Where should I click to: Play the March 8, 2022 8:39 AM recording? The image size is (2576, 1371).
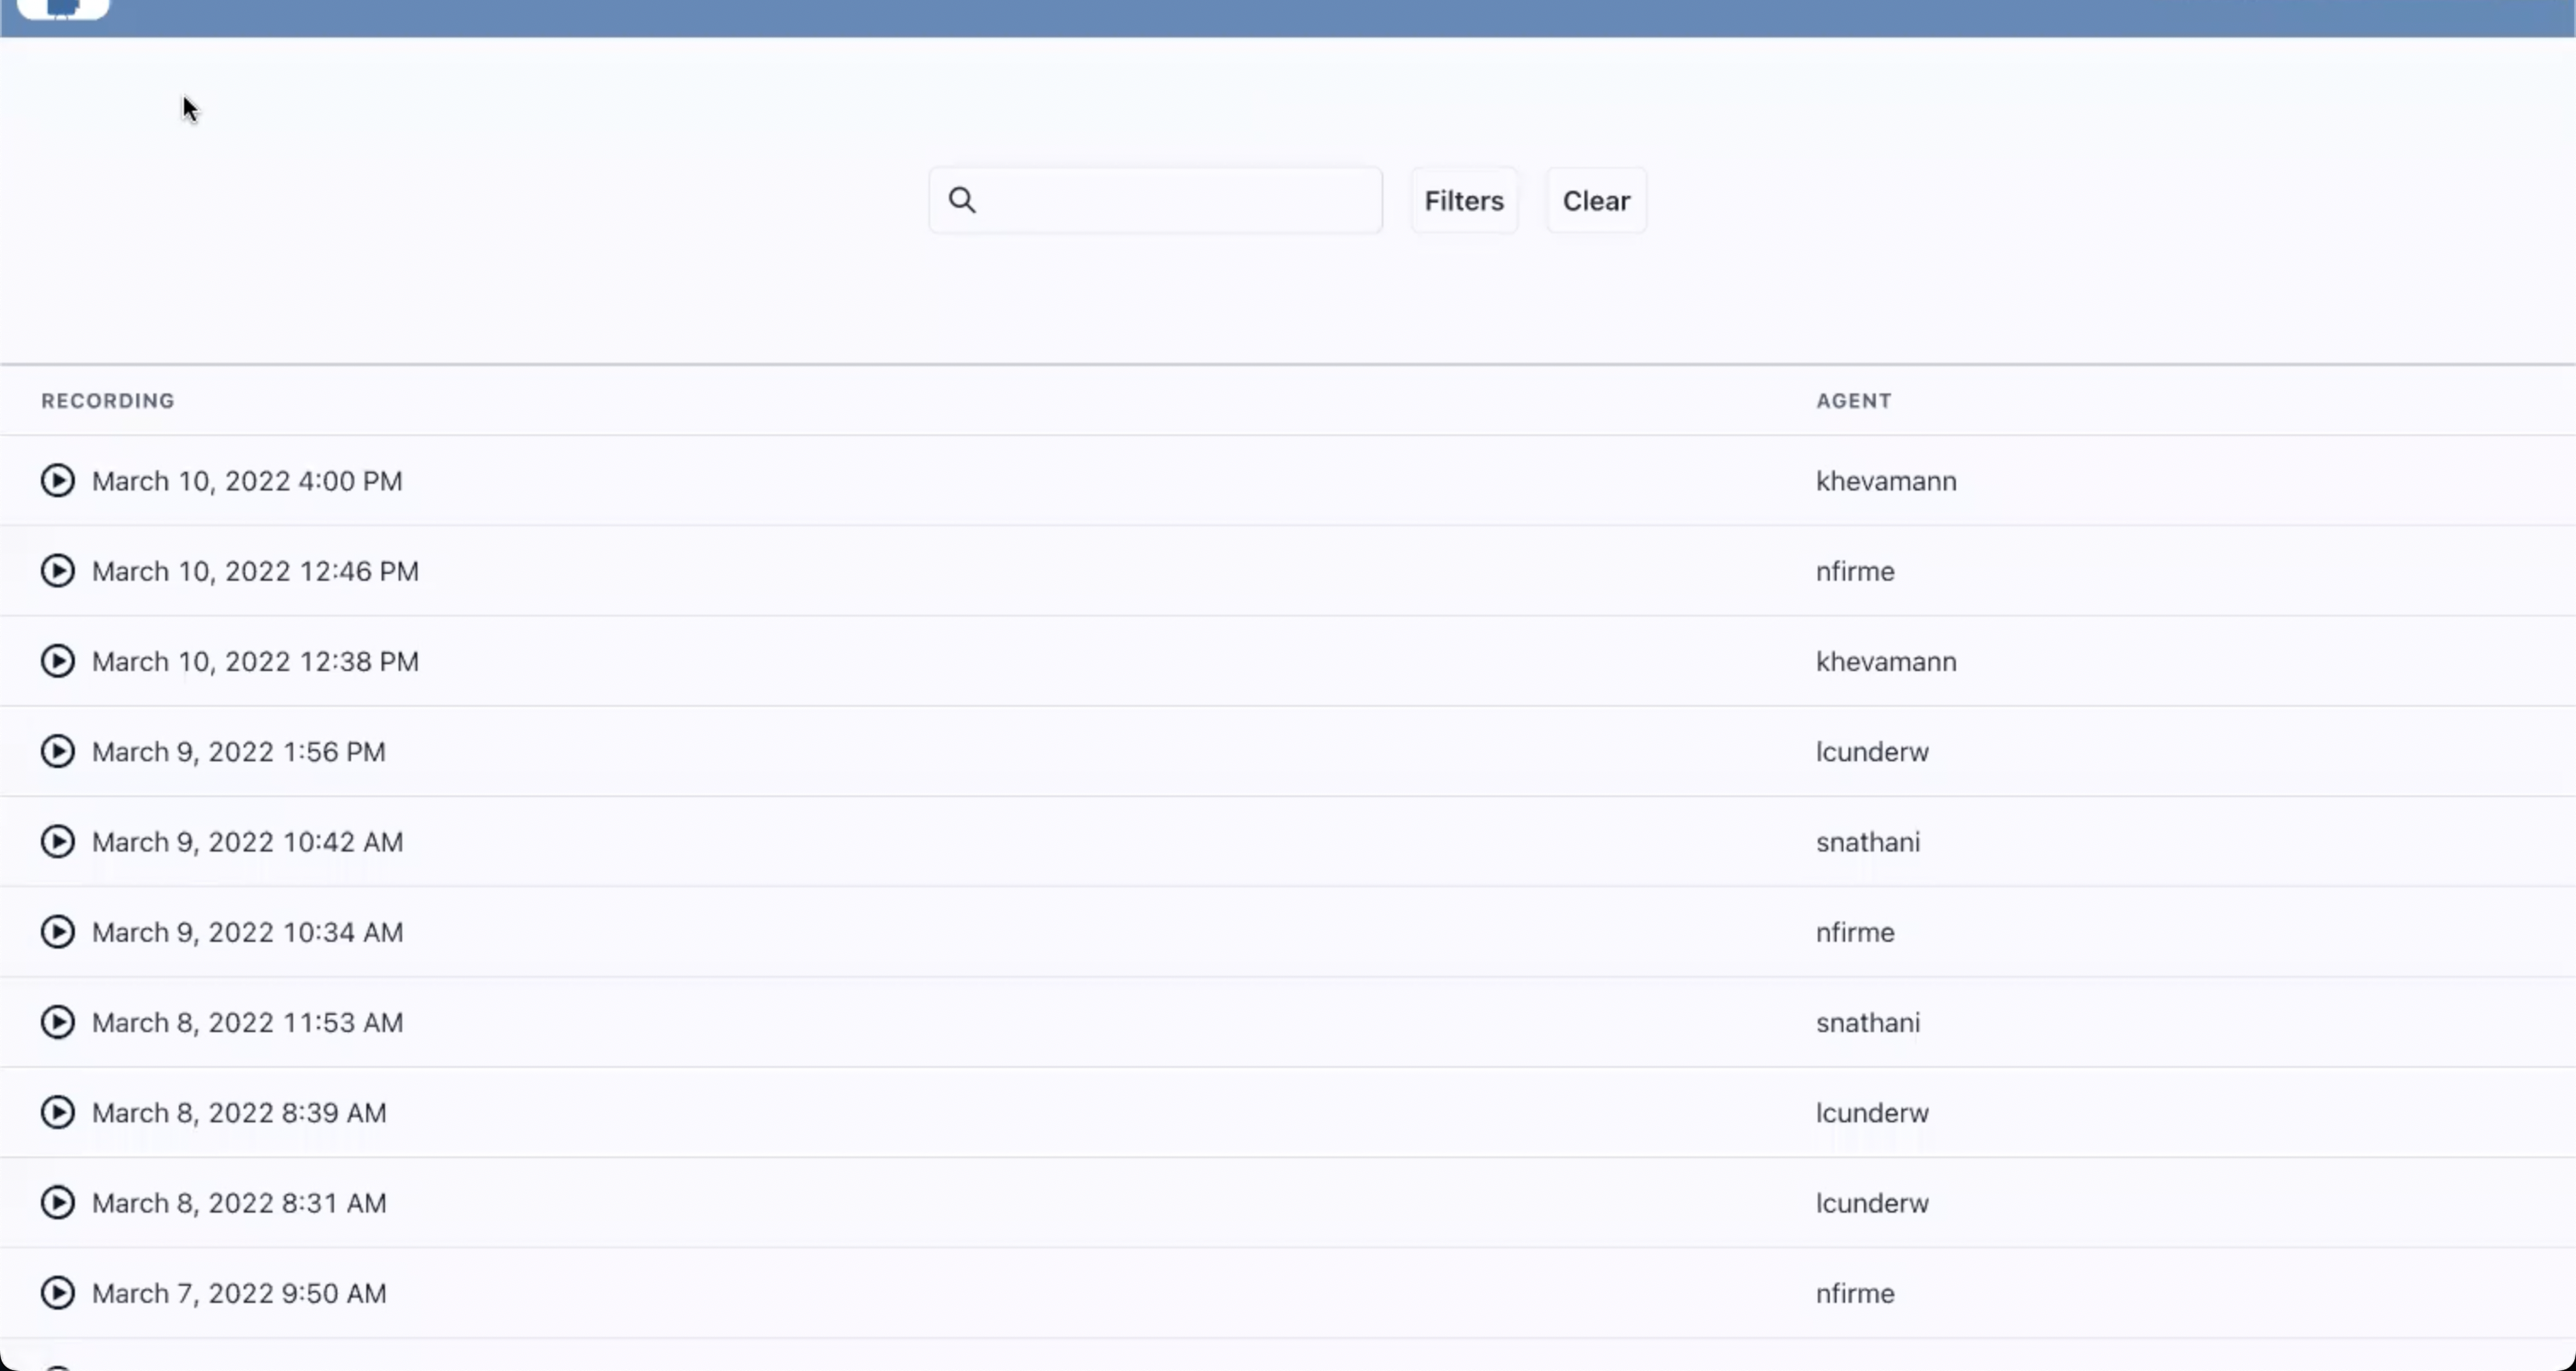click(x=58, y=1112)
